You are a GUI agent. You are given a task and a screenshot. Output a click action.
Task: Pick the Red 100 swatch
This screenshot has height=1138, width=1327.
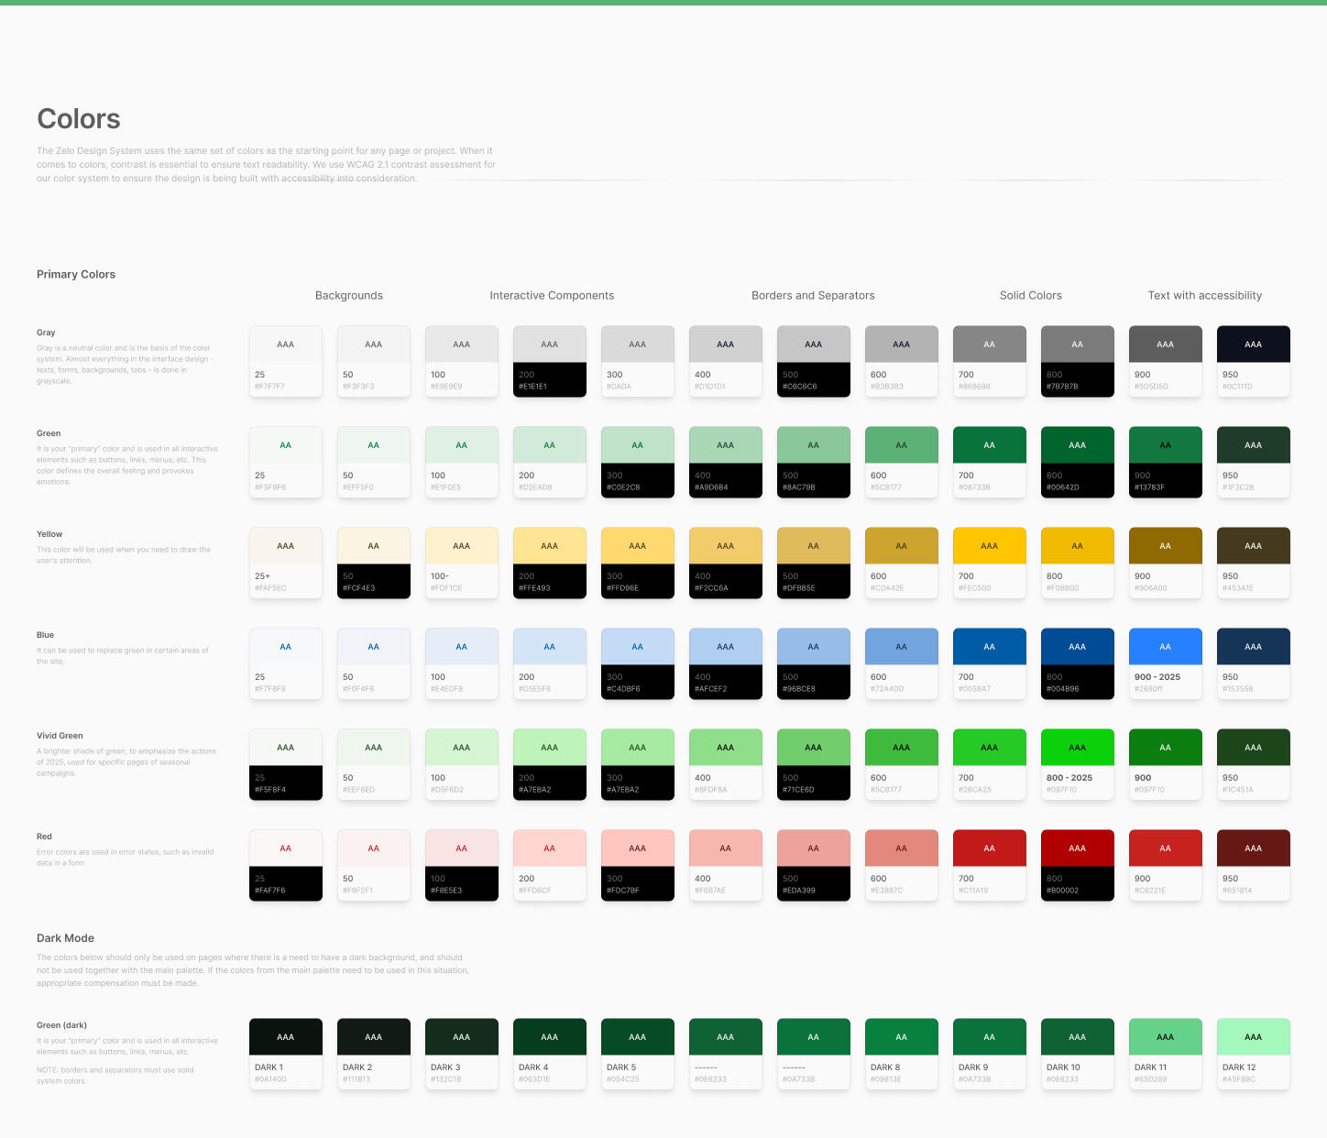click(x=462, y=865)
